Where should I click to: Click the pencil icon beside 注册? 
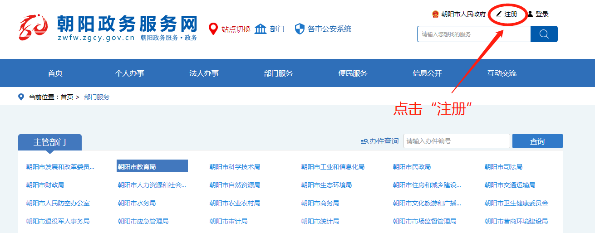[499, 14]
